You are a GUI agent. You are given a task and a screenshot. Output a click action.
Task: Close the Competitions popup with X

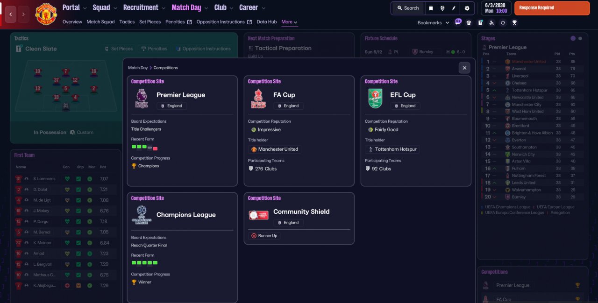point(464,68)
